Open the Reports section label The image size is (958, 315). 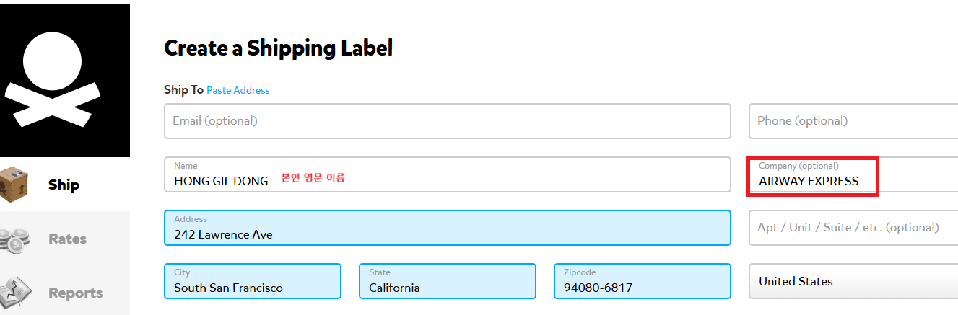click(x=75, y=293)
